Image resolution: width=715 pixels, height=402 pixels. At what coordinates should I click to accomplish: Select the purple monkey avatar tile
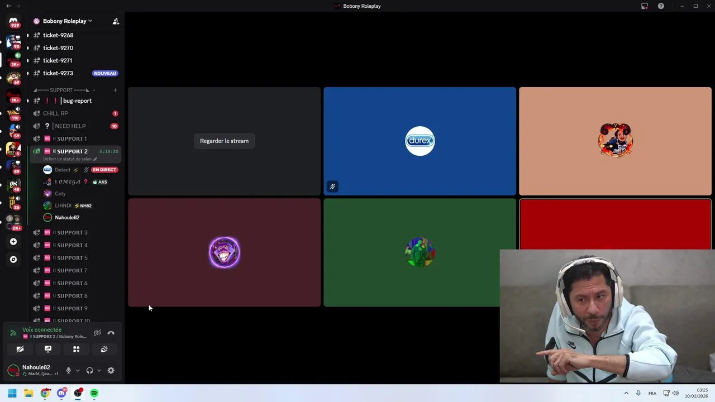point(224,252)
